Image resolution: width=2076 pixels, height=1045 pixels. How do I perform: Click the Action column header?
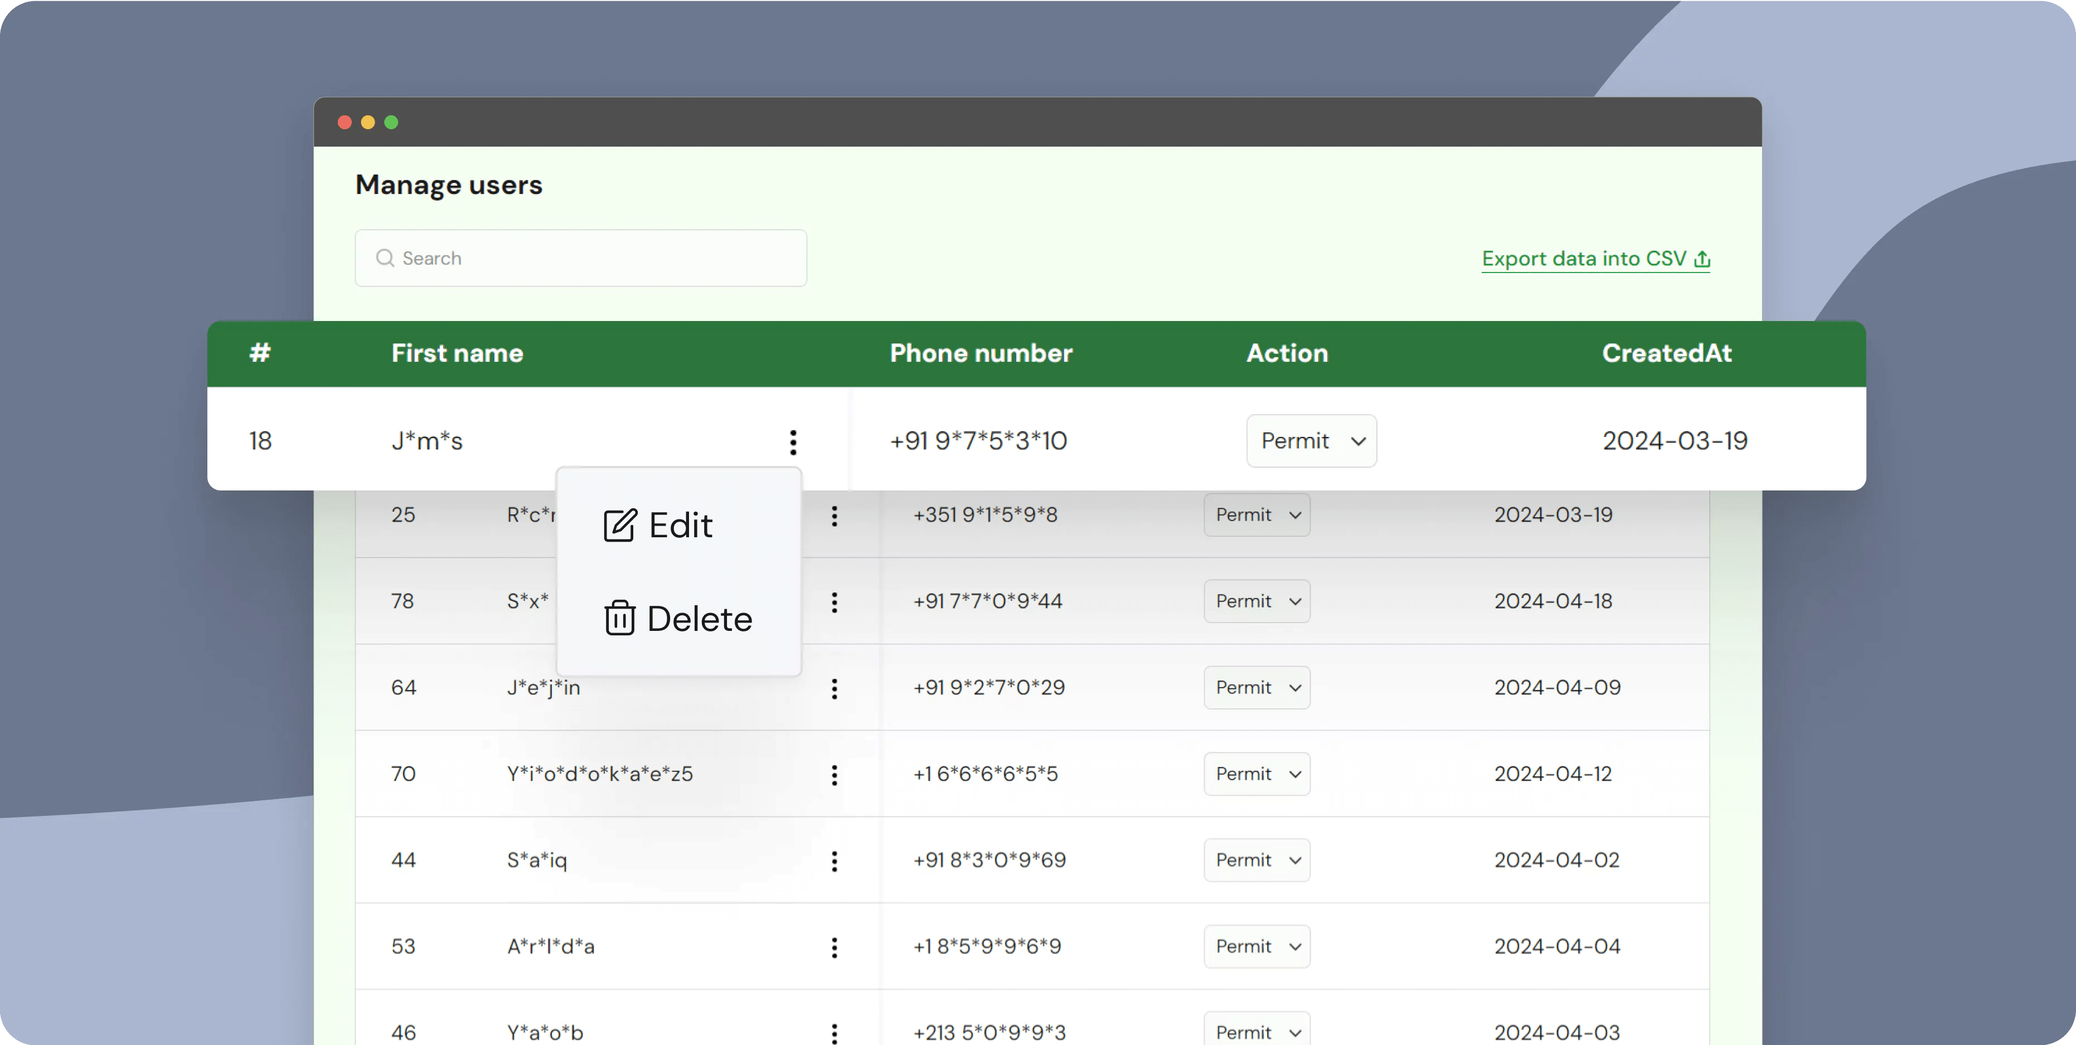1287,353
